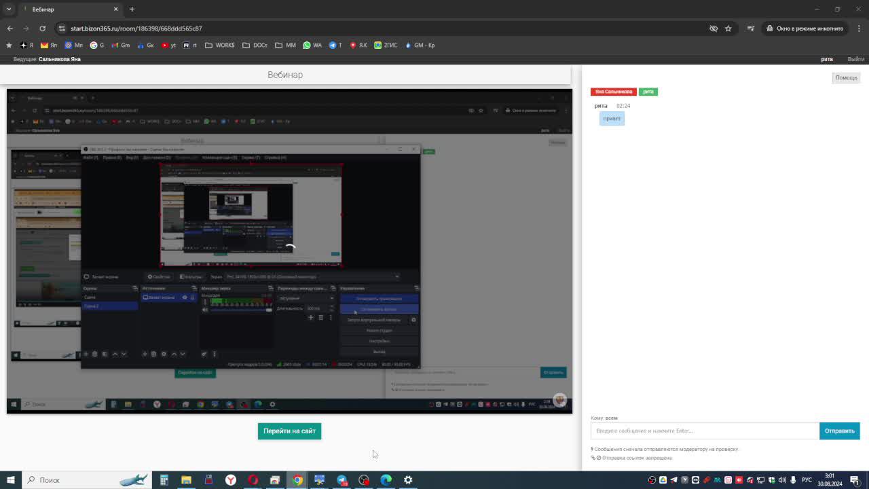Click the привет chat message bubble
The image size is (869, 489).
pos(612,119)
